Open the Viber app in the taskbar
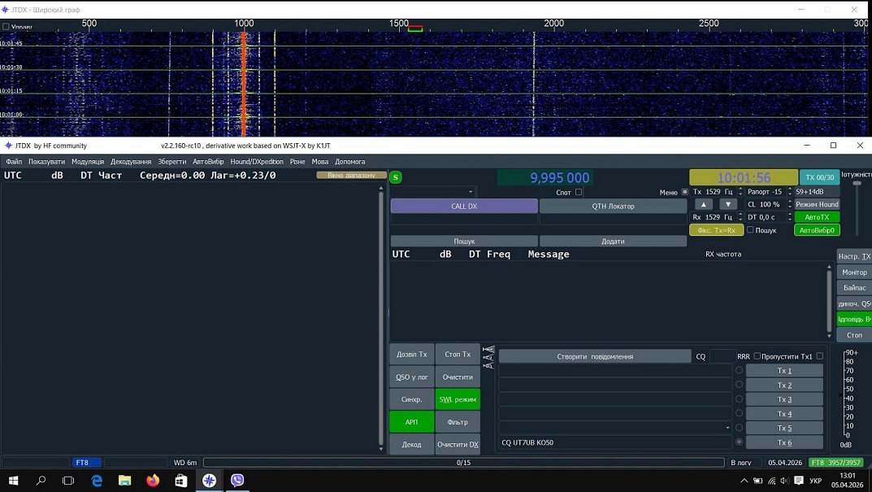872x492 pixels. 237,481
